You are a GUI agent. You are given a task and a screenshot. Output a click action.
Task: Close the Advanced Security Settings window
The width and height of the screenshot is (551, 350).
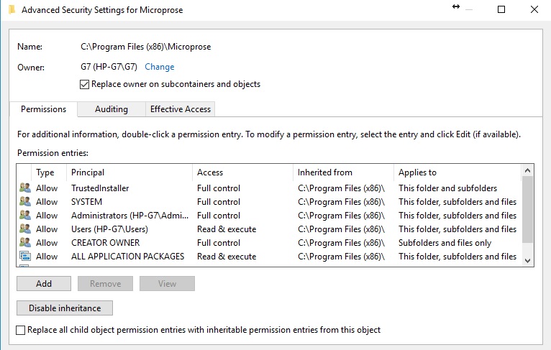(534, 9)
